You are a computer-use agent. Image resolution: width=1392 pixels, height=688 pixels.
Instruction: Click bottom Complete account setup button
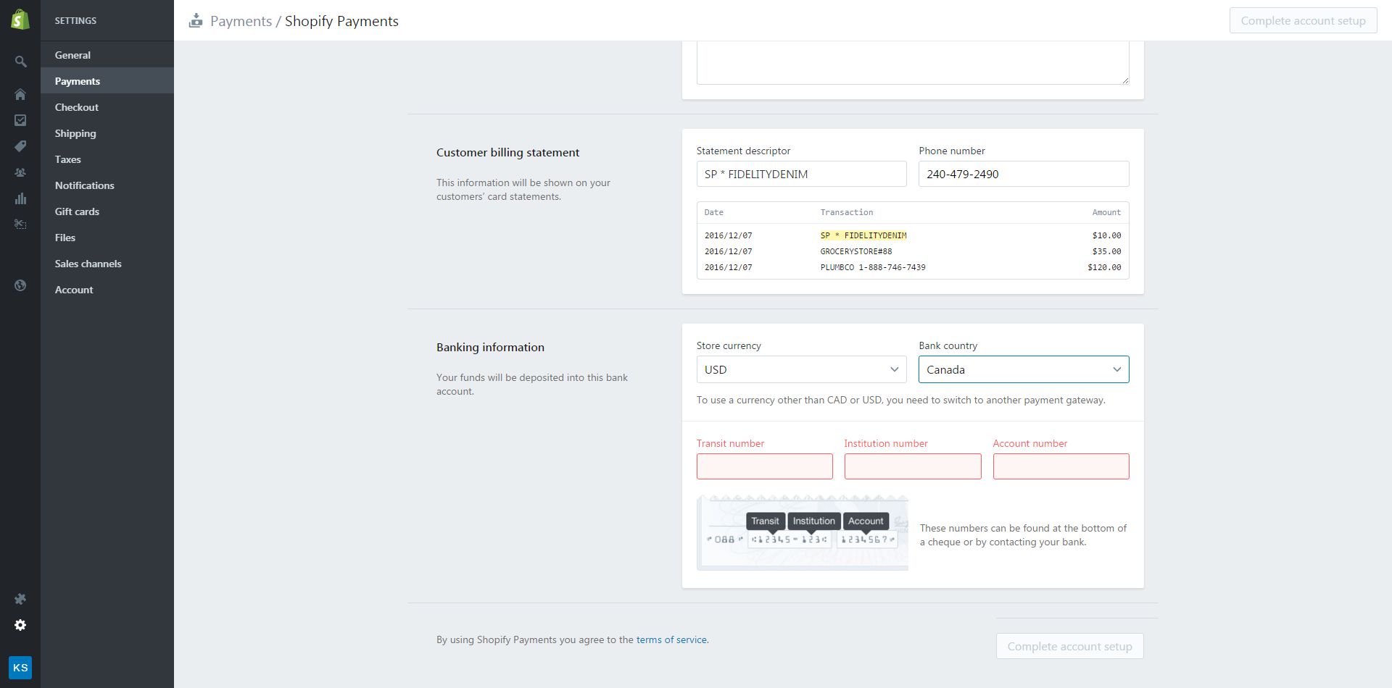coord(1069,646)
